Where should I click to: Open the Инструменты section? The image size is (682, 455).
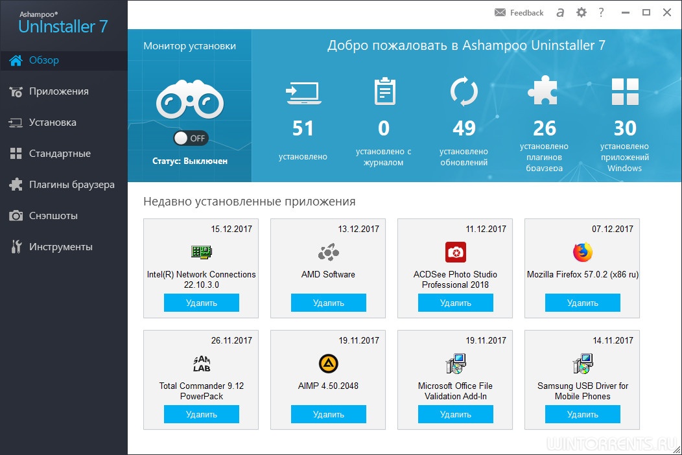64,247
